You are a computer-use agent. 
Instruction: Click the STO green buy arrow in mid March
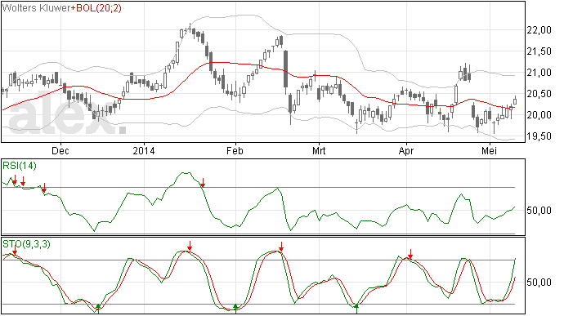pyautogui.click(x=356, y=309)
